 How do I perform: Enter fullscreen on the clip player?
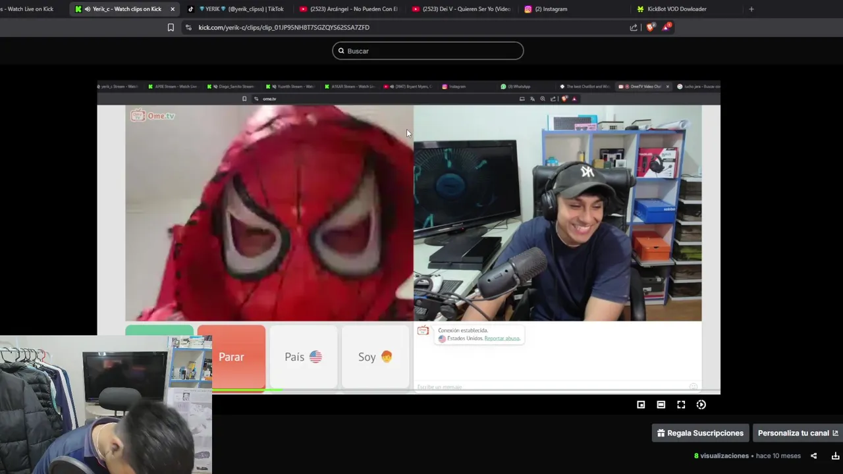coord(681,405)
